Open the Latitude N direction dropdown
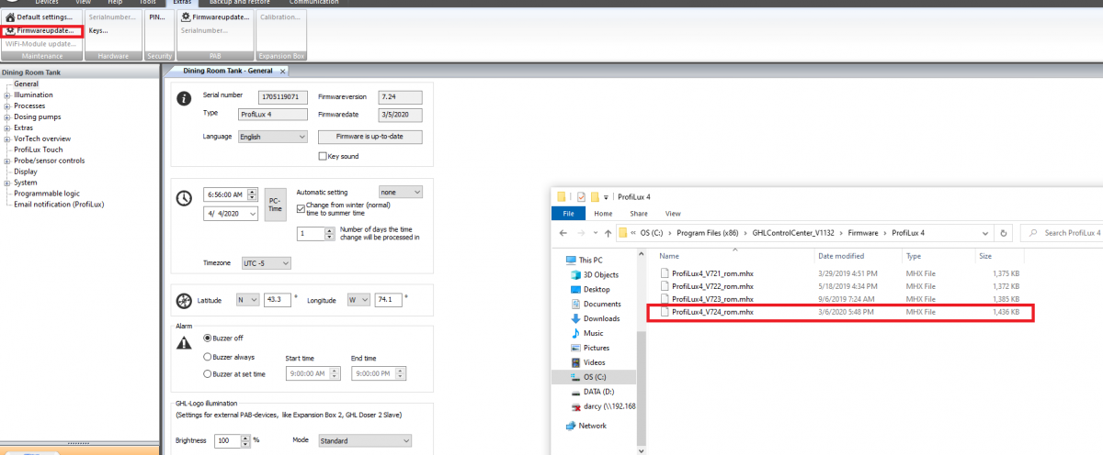This screenshot has height=455, width=1103. pos(247,299)
